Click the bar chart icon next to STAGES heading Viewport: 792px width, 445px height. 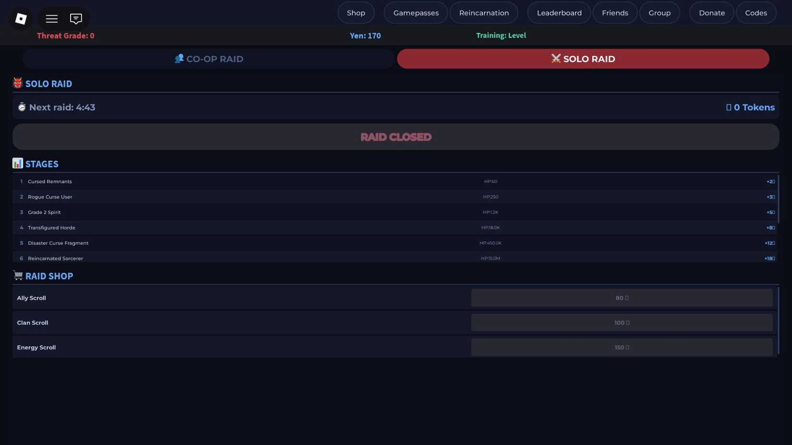[18, 163]
